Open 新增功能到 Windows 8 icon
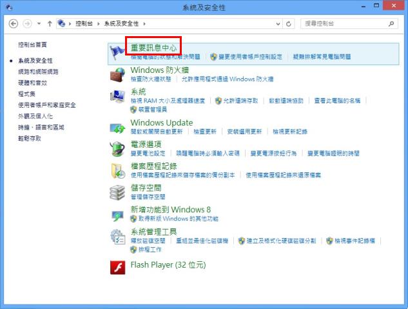Screen dimensions: 408x309 pyautogui.click(x=117, y=215)
